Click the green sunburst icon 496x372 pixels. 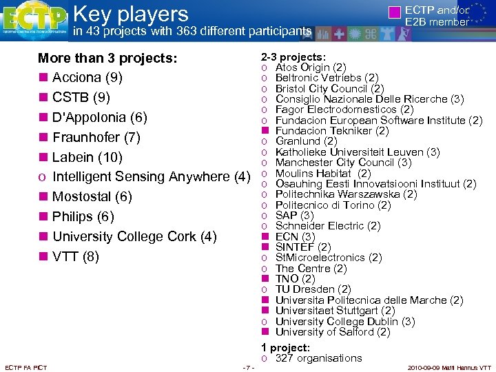point(355,34)
